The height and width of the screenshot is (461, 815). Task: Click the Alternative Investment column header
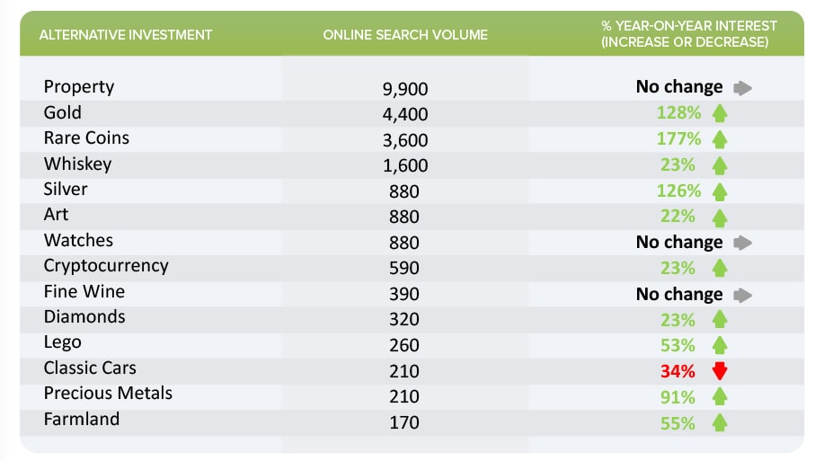tap(126, 35)
